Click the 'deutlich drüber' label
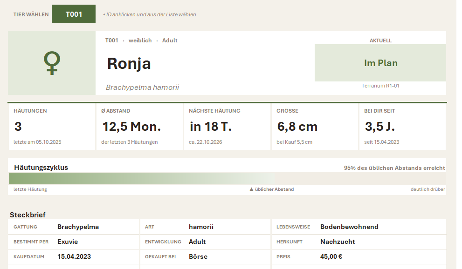 [x=428, y=189]
